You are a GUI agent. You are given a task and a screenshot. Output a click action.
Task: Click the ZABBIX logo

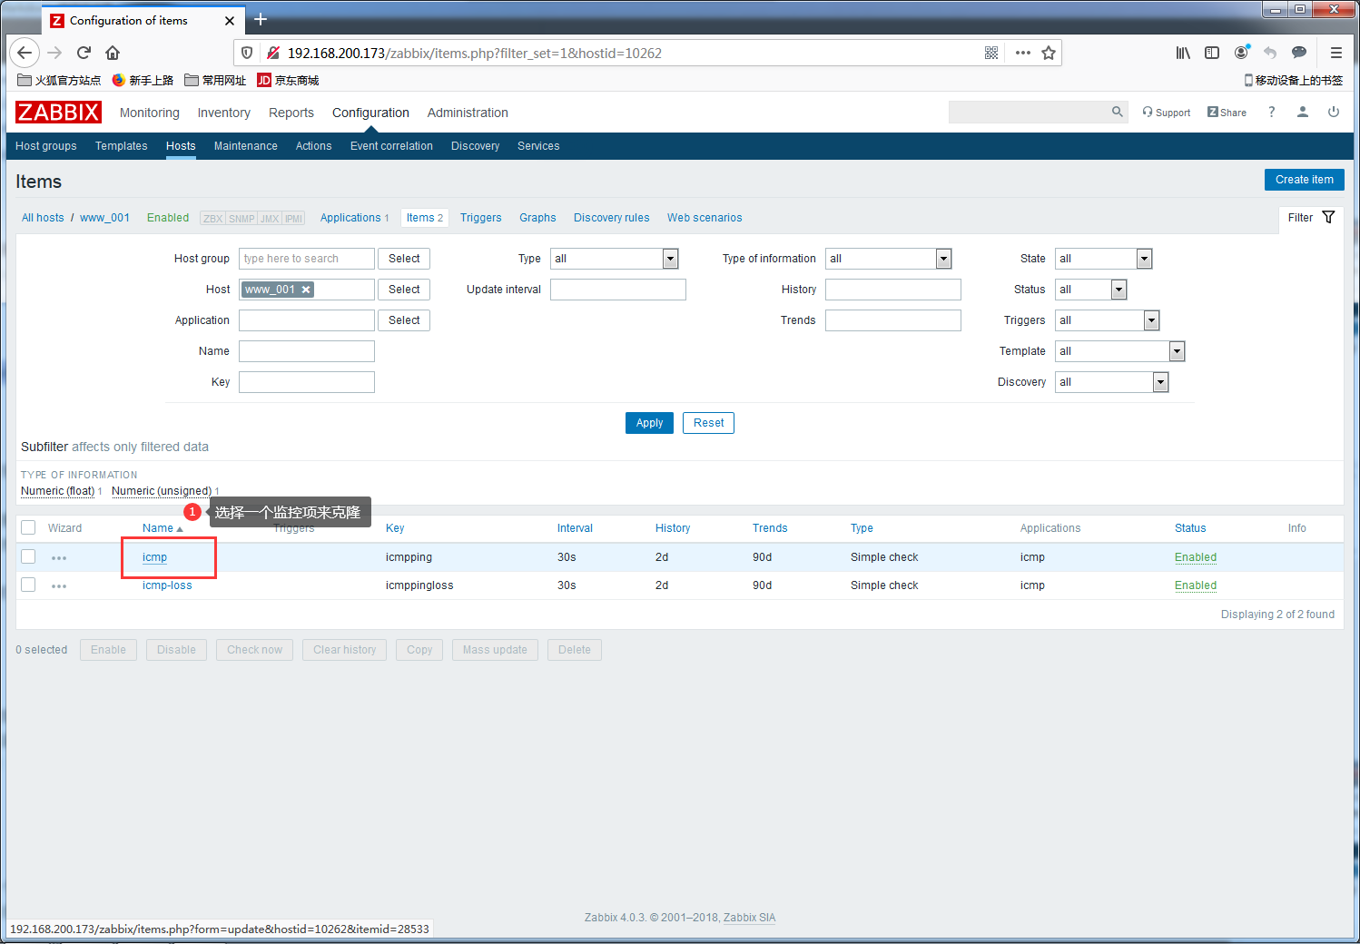tap(58, 112)
